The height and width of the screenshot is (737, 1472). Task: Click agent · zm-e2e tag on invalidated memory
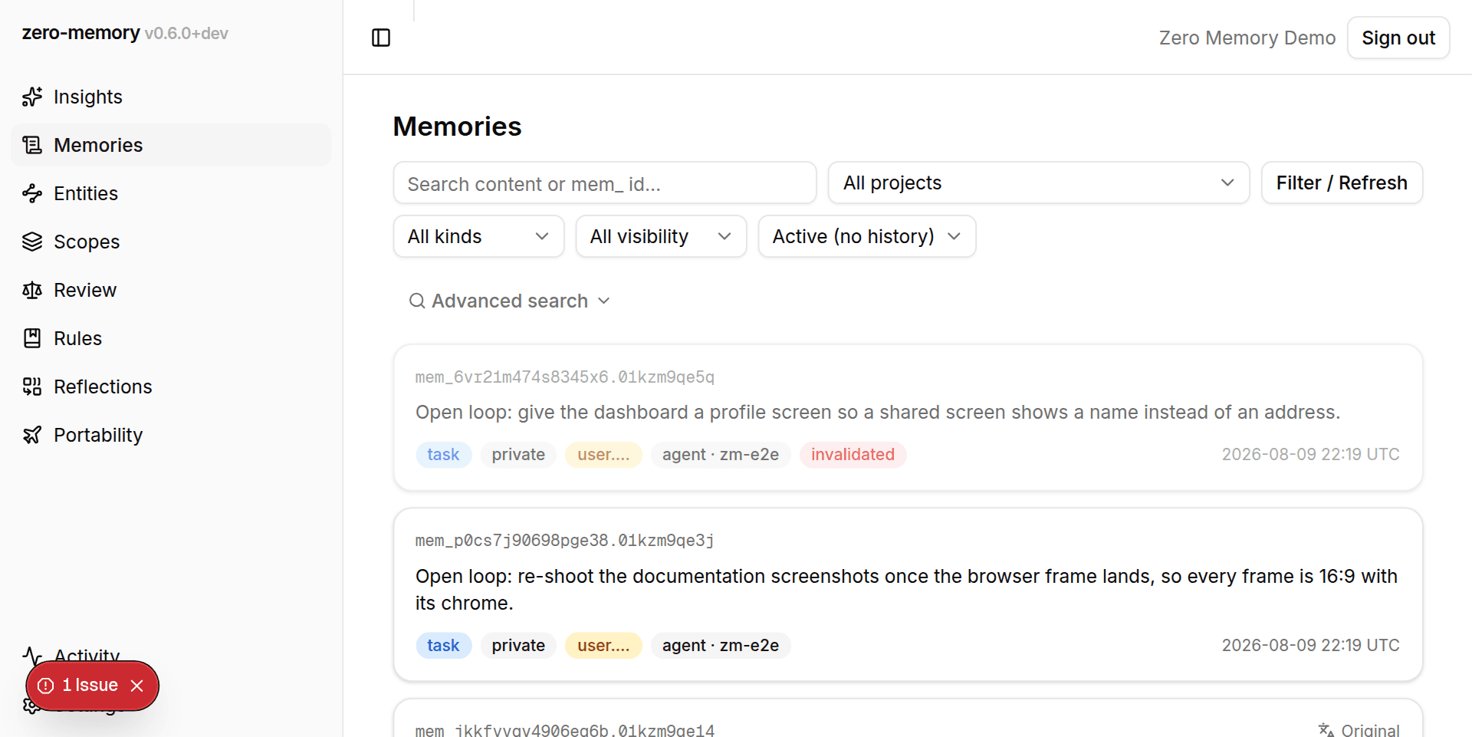[x=721, y=455]
